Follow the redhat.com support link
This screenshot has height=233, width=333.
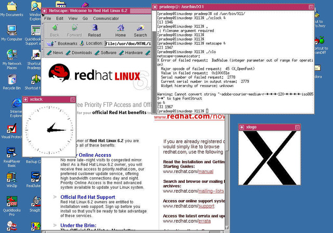(x=206, y=206)
